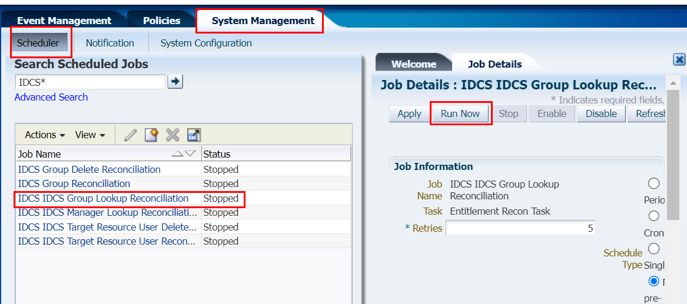687x304 pixels.
Task: Click the Refresh button
Action: pyautogui.click(x=647, y=113)
